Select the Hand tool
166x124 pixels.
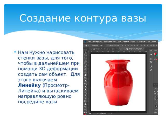click(85, 104)
